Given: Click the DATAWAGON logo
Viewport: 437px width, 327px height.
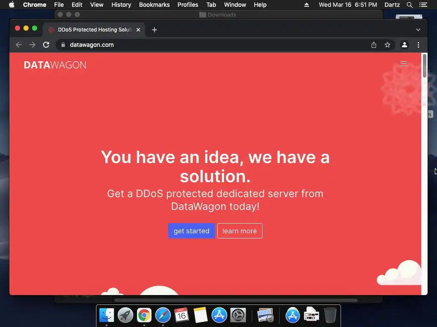Looking at the screenshot, I should [x=55, y=65].
